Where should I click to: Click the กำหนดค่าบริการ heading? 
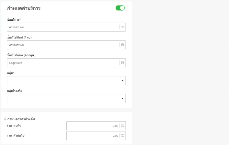24,8
